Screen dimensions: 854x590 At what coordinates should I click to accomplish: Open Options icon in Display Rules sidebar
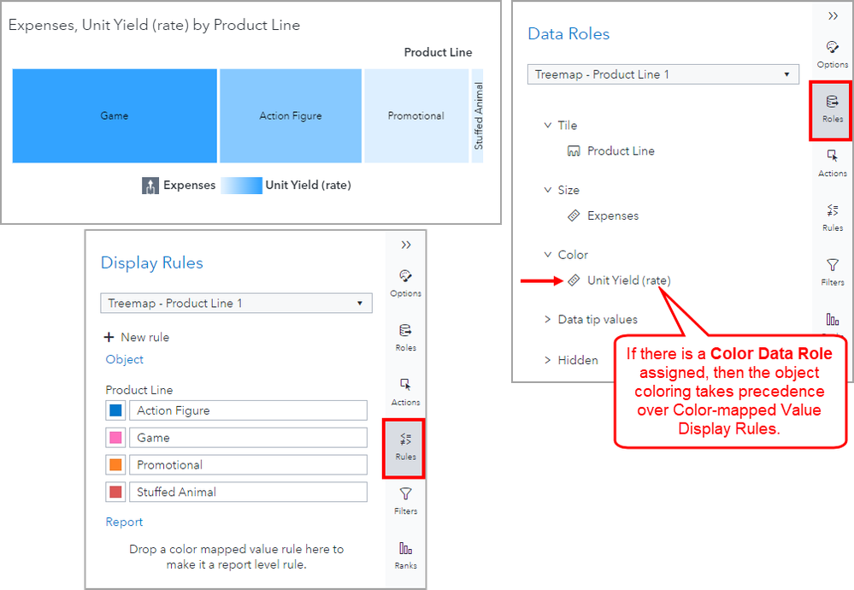[405, 282]
